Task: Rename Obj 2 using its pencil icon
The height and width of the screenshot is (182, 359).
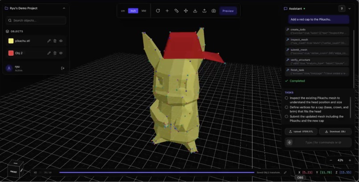Action: [x=49, y=53]
